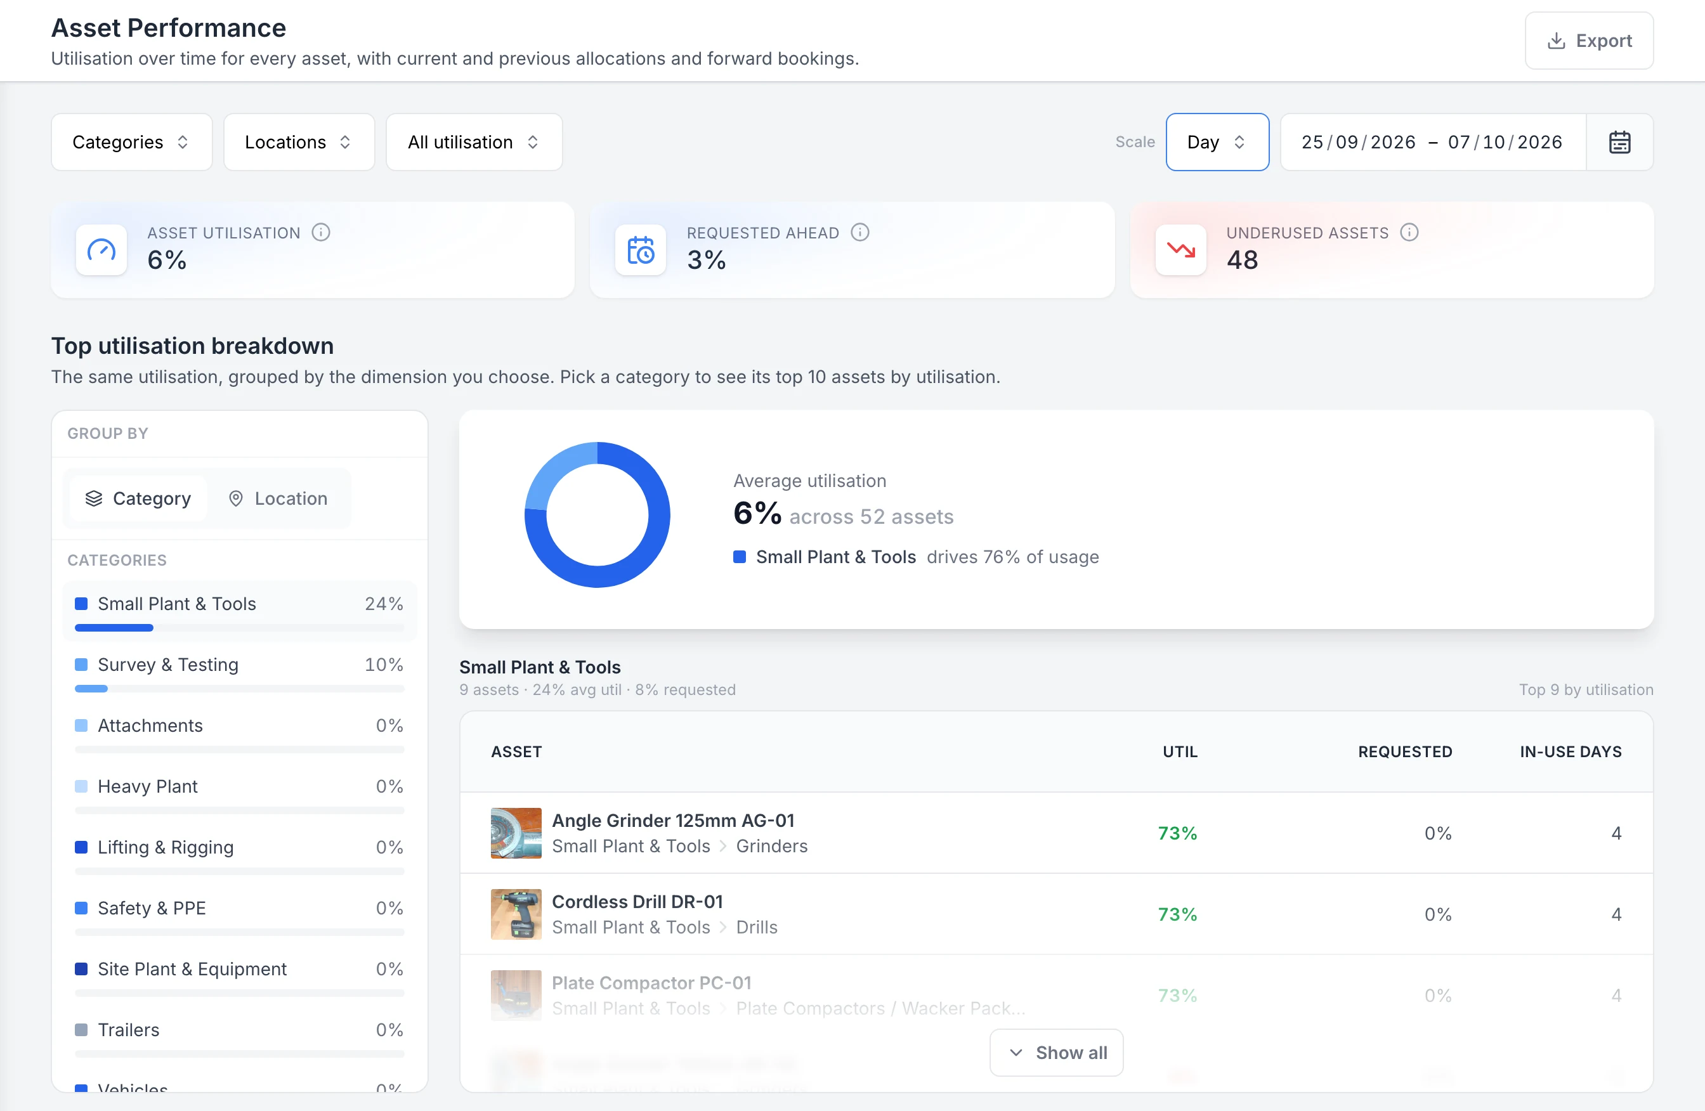Click the Grinders subcategory breadcrumb
Image resolution: width=1705 pixels, height=1111 pixels.
point(771,846)
